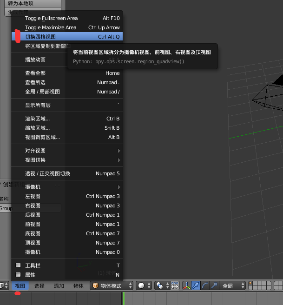The height and width of the screenshot is (305, 283).
Task: Open the pivot point dropdown arrows
Action: pos(167,285)
